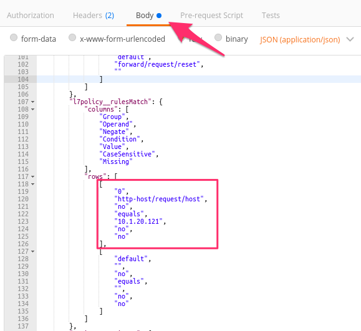The width and height of the screenshot is (361, 331).
Task: Collapse the columns array at line 108
Action: [x=32, y=109]
